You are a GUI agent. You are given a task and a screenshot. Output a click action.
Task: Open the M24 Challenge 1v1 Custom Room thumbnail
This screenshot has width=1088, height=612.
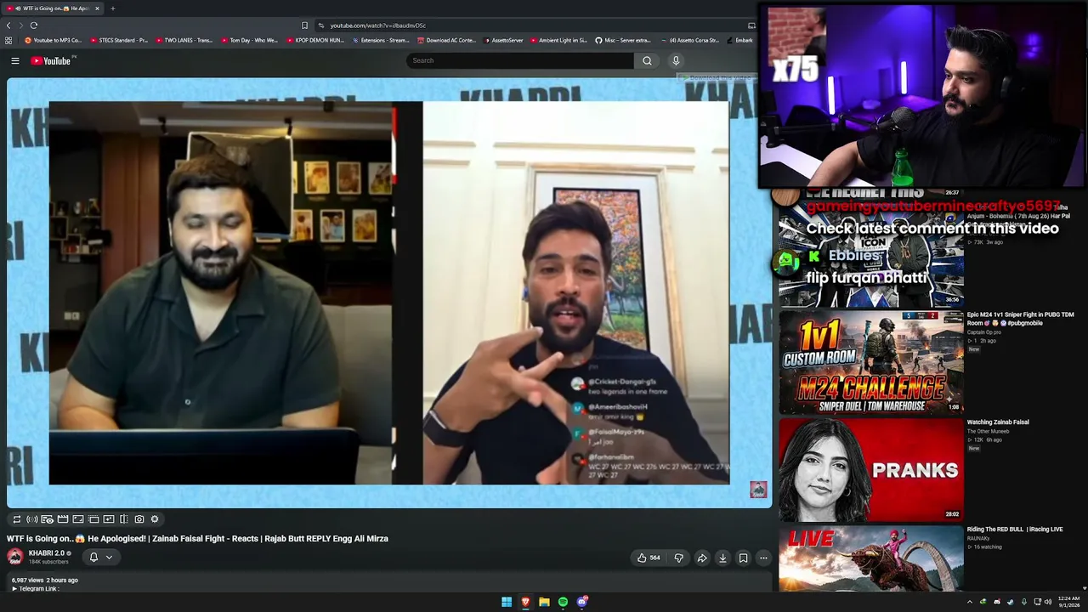(x=871, y=363)
